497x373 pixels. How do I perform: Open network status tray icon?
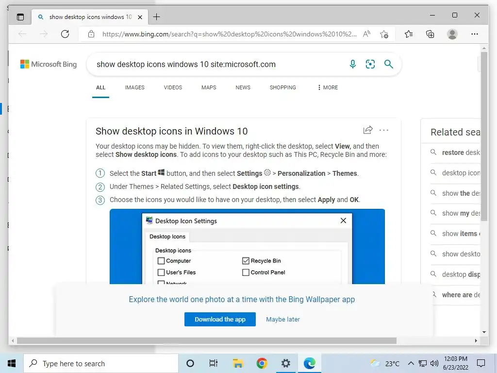[x=423, y=363]
